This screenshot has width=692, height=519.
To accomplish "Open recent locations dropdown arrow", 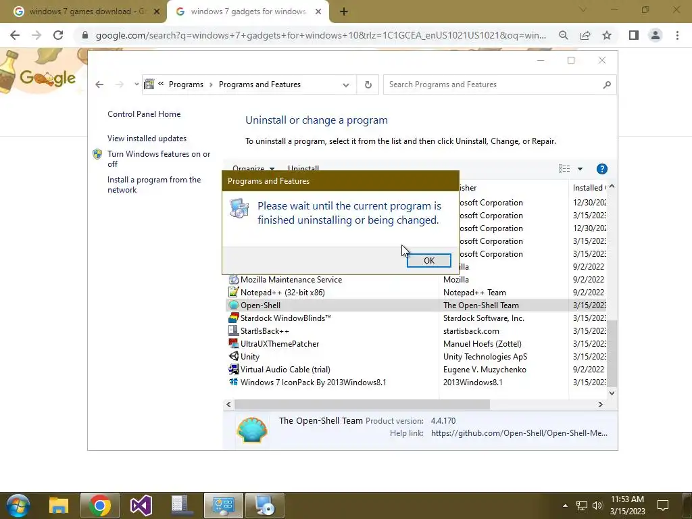I will (x=137, y=84).
